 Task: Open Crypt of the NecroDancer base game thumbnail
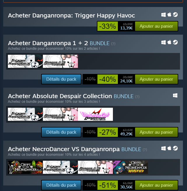(25, 167)
